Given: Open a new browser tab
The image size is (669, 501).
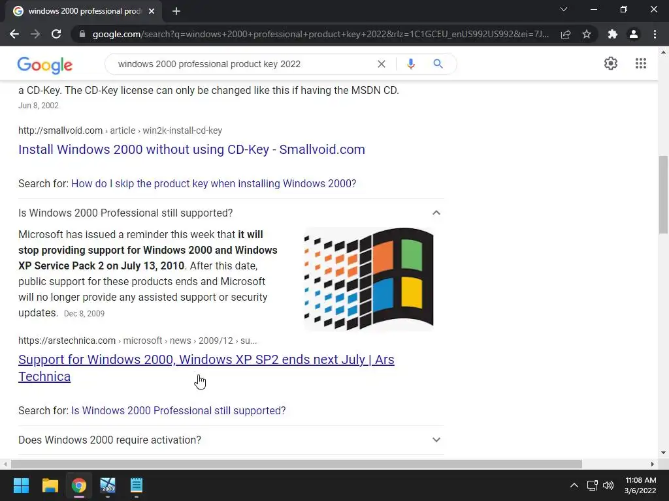Looking at the screenshot, I should click(176, 11).
